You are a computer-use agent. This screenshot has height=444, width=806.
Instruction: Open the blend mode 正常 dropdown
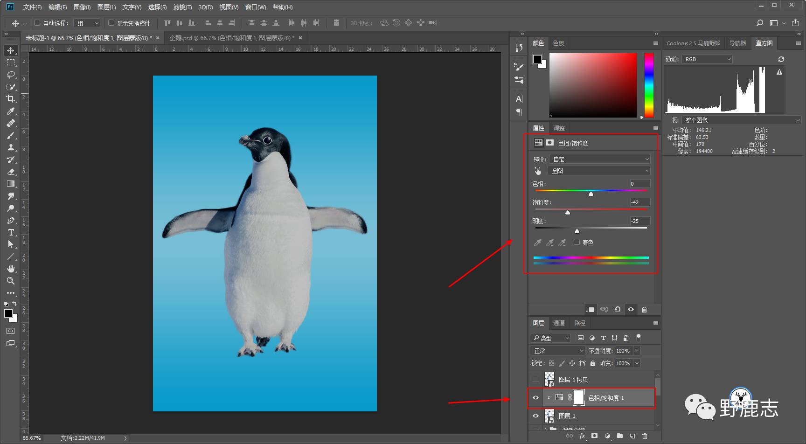click(557, 351)
